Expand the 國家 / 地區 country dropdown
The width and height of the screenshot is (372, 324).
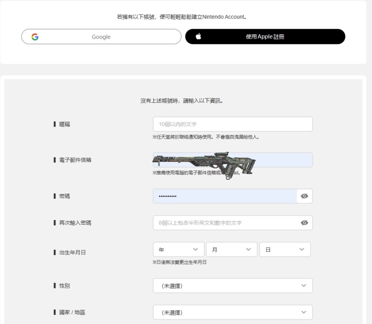click(233, 312)
